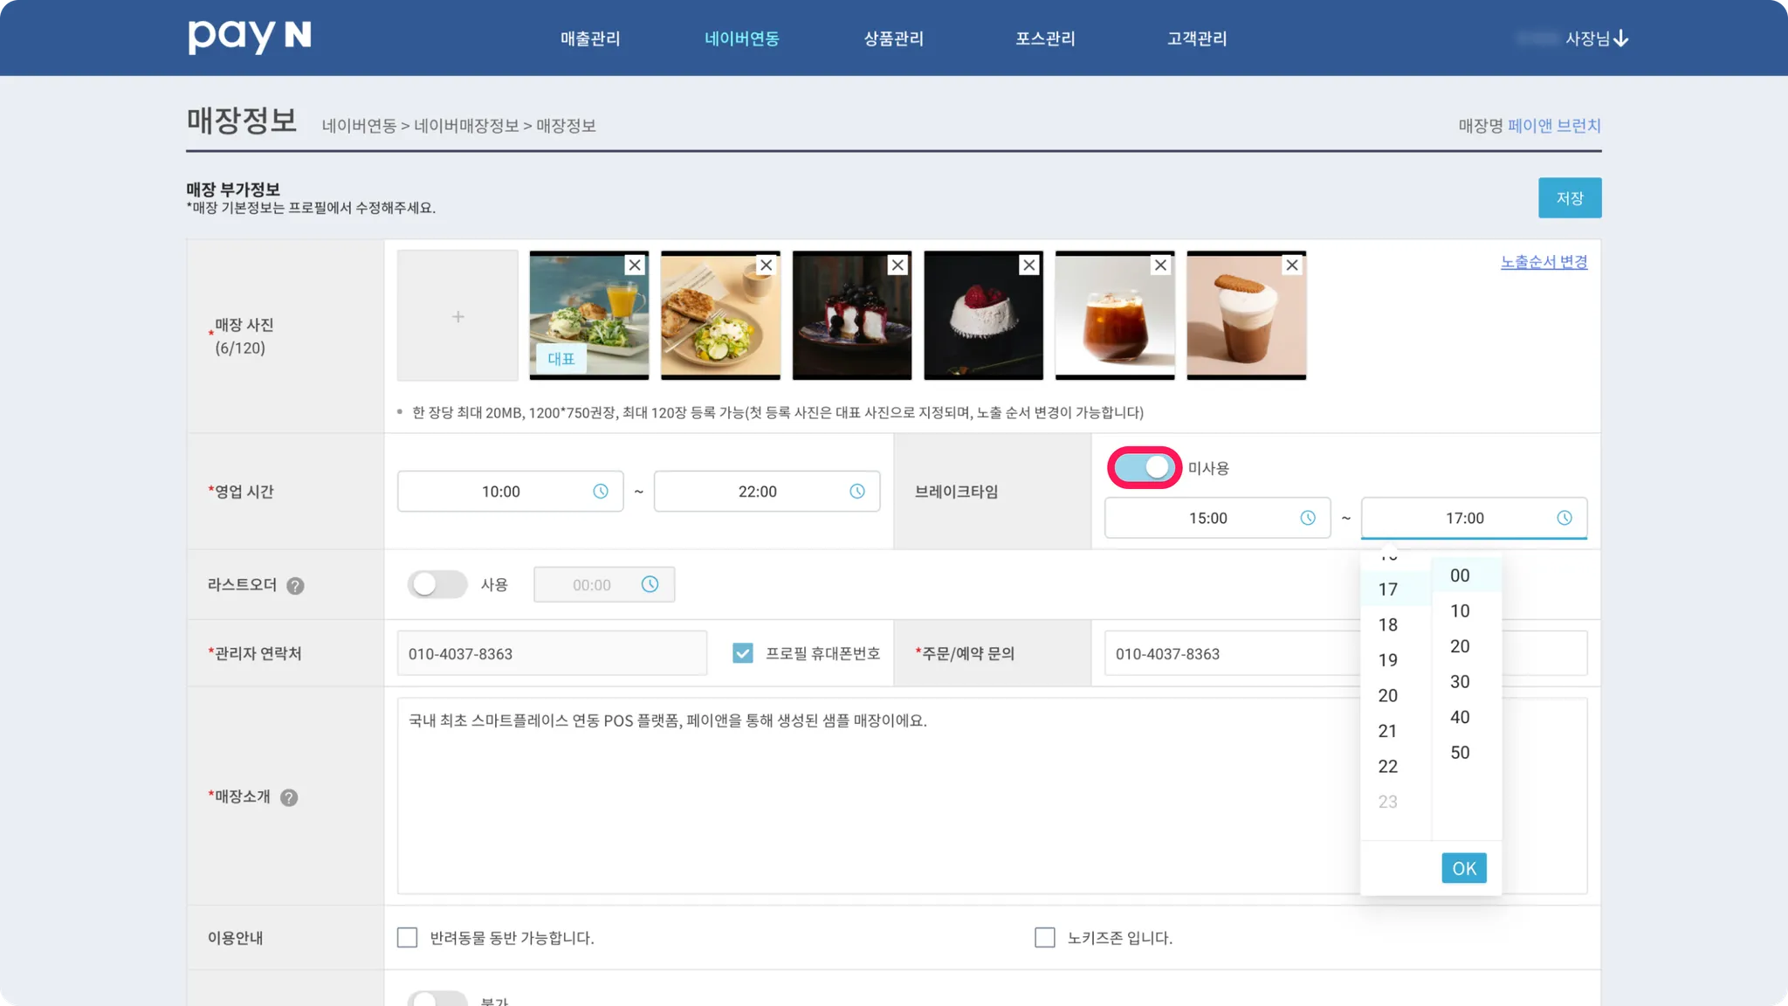
Task: Select minute 30 in time picker
Action: tap(1460, 682)
